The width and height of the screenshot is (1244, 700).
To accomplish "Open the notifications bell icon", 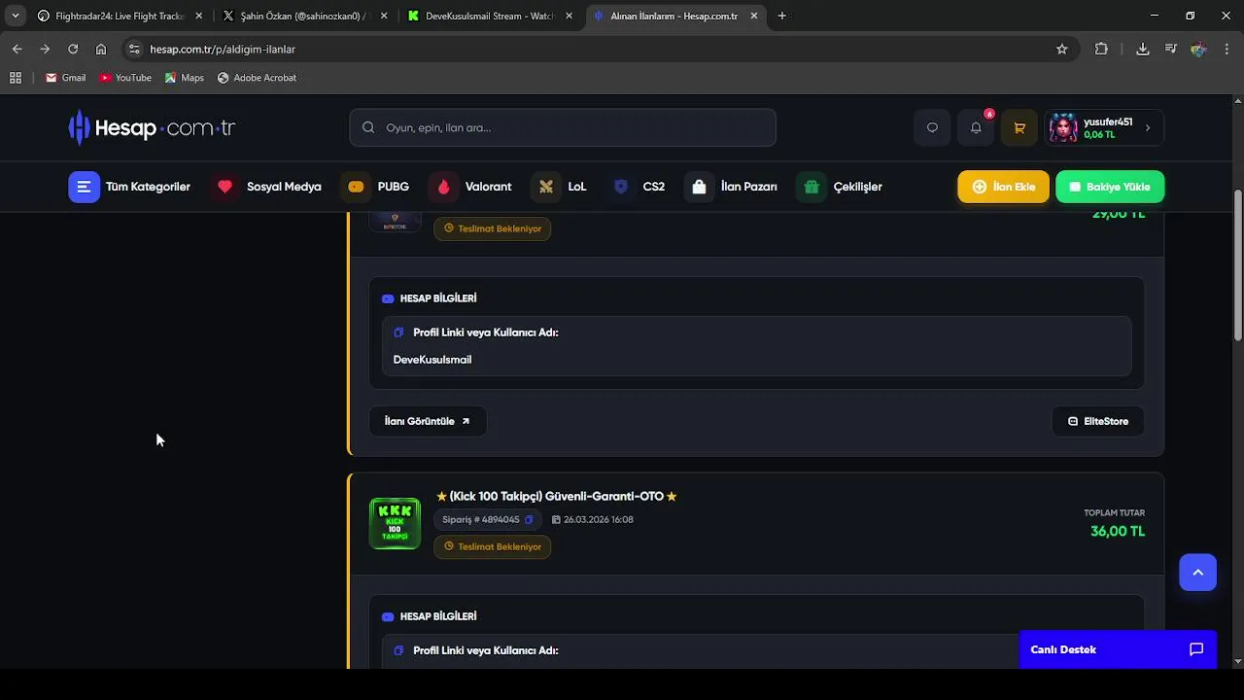I will 976,127.
